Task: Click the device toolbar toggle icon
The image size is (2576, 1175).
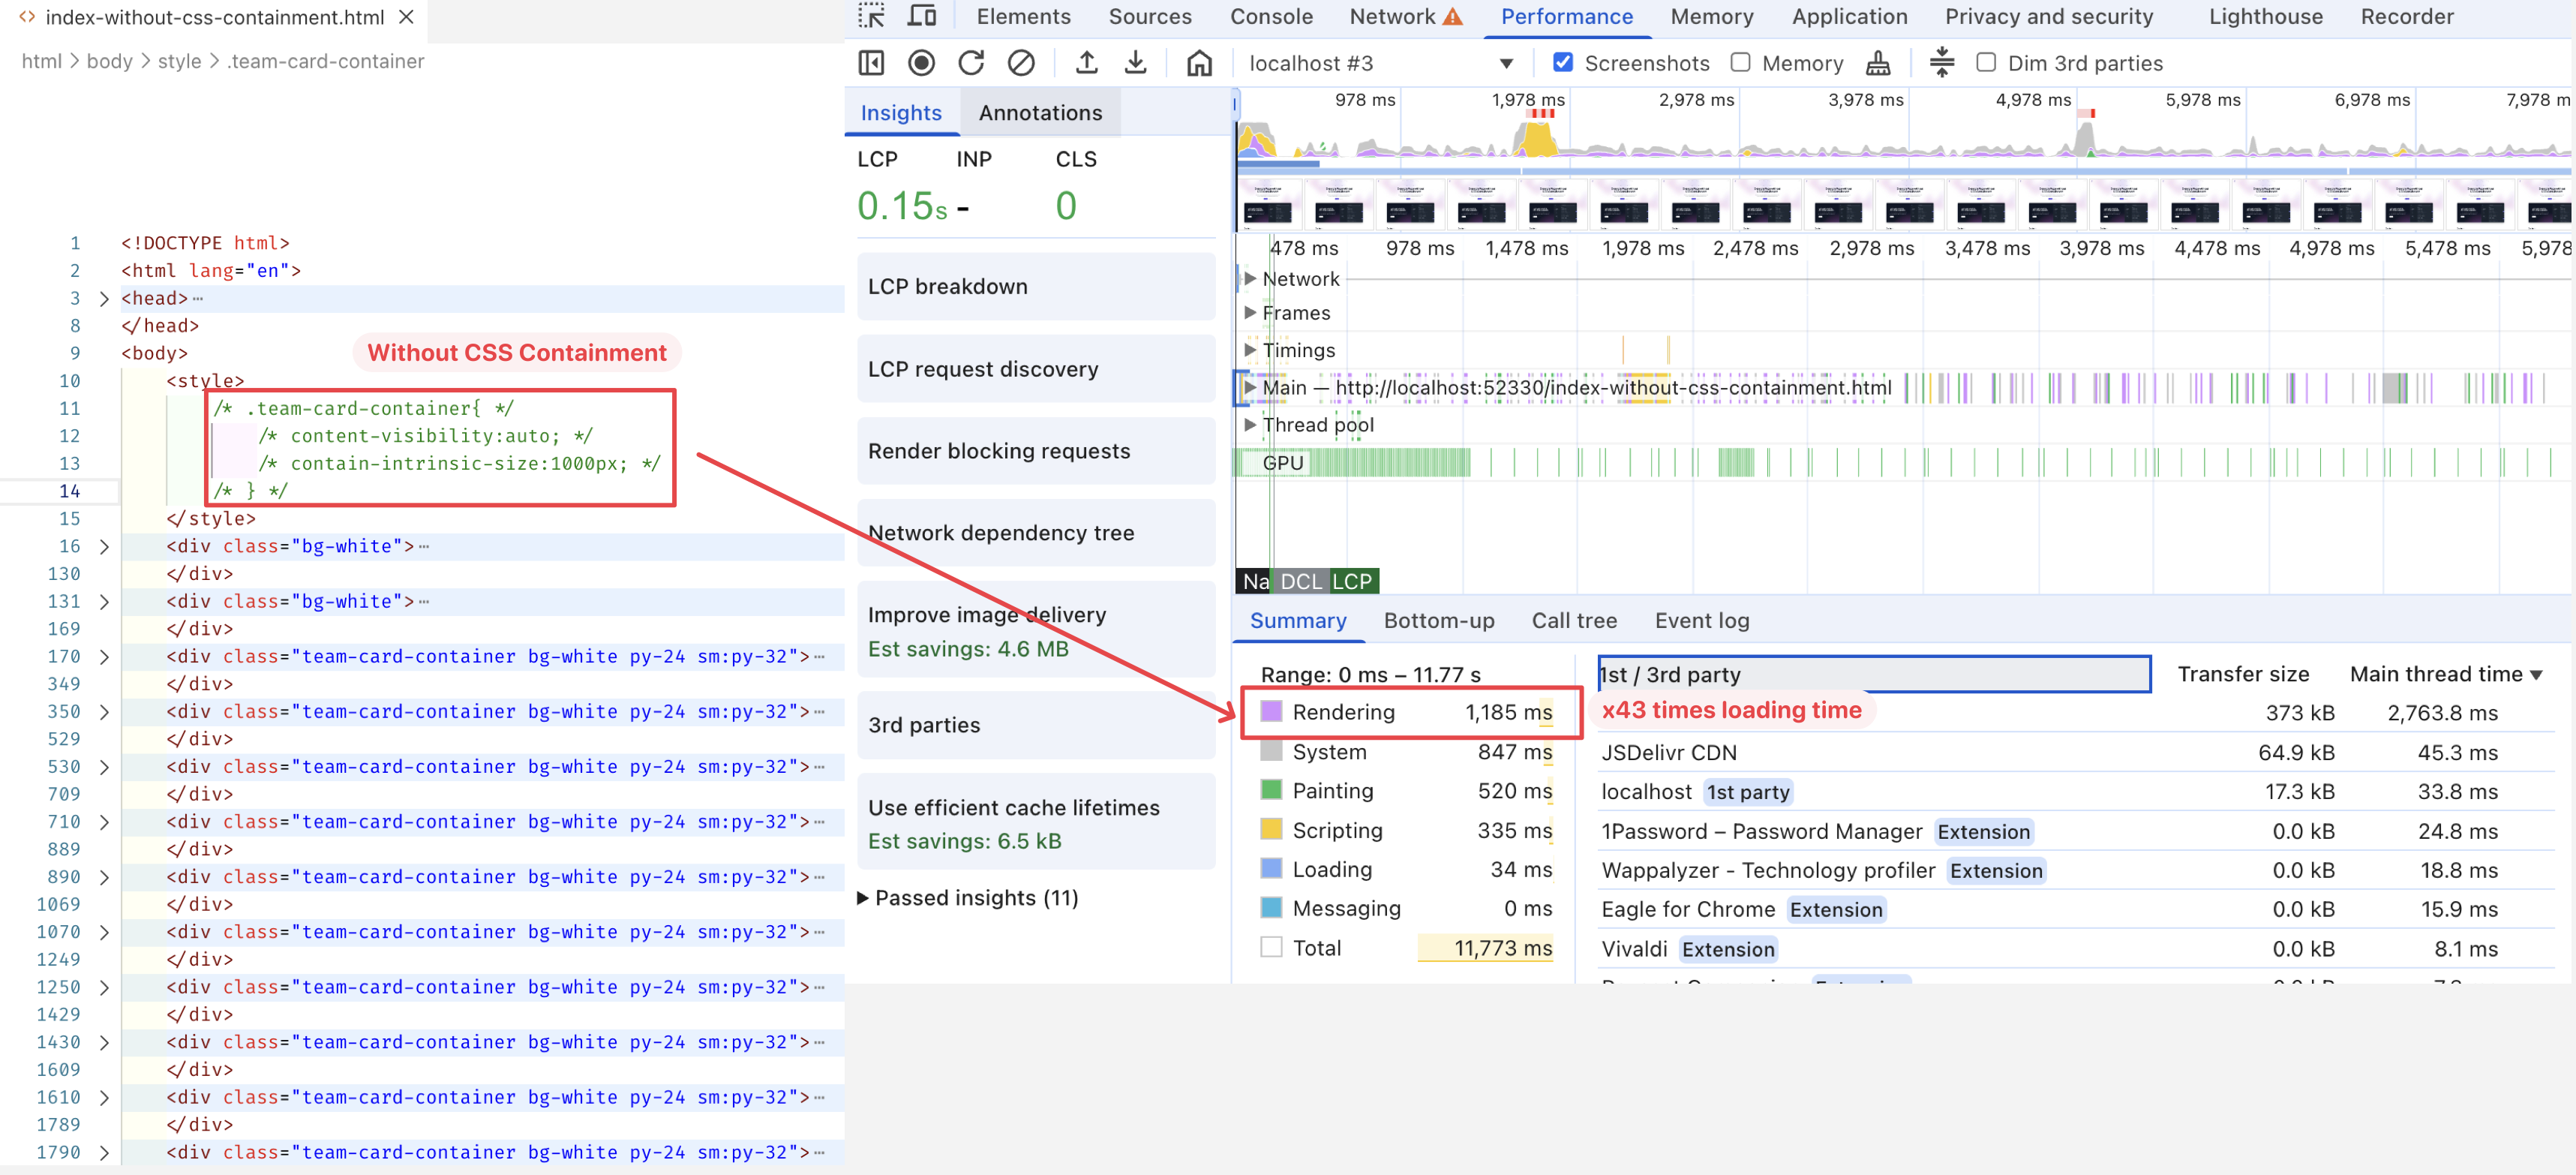Action: tap(921, 16)
